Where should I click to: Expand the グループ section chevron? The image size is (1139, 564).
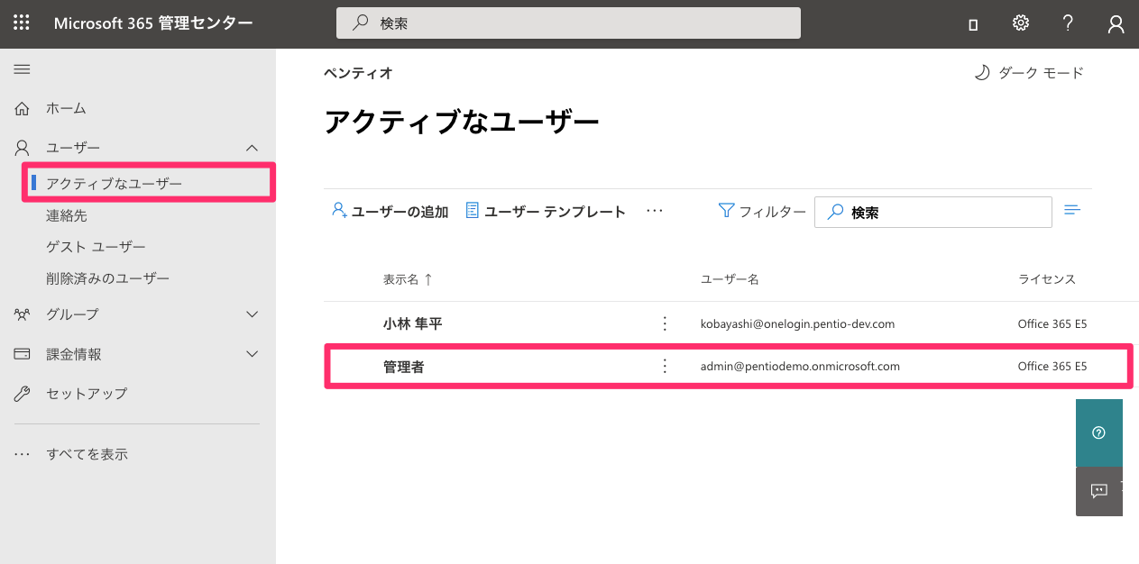[253, 314]
